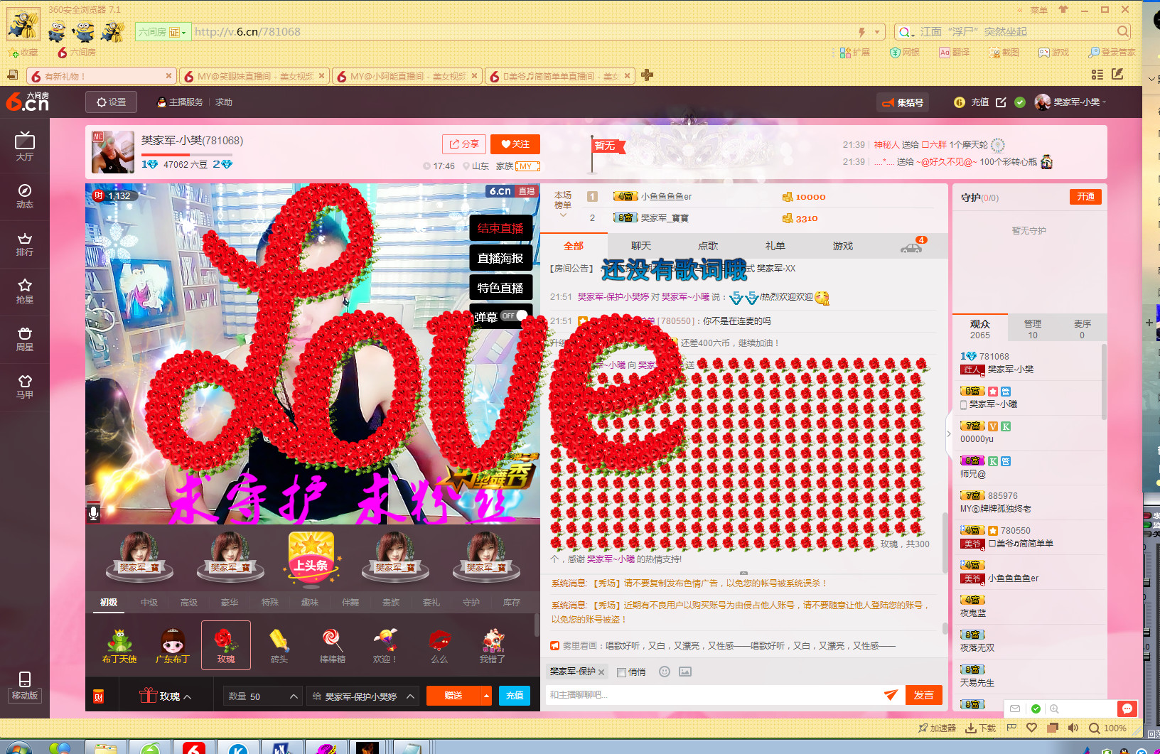Click the paper plane flying-message icon

tap(891, 694)
